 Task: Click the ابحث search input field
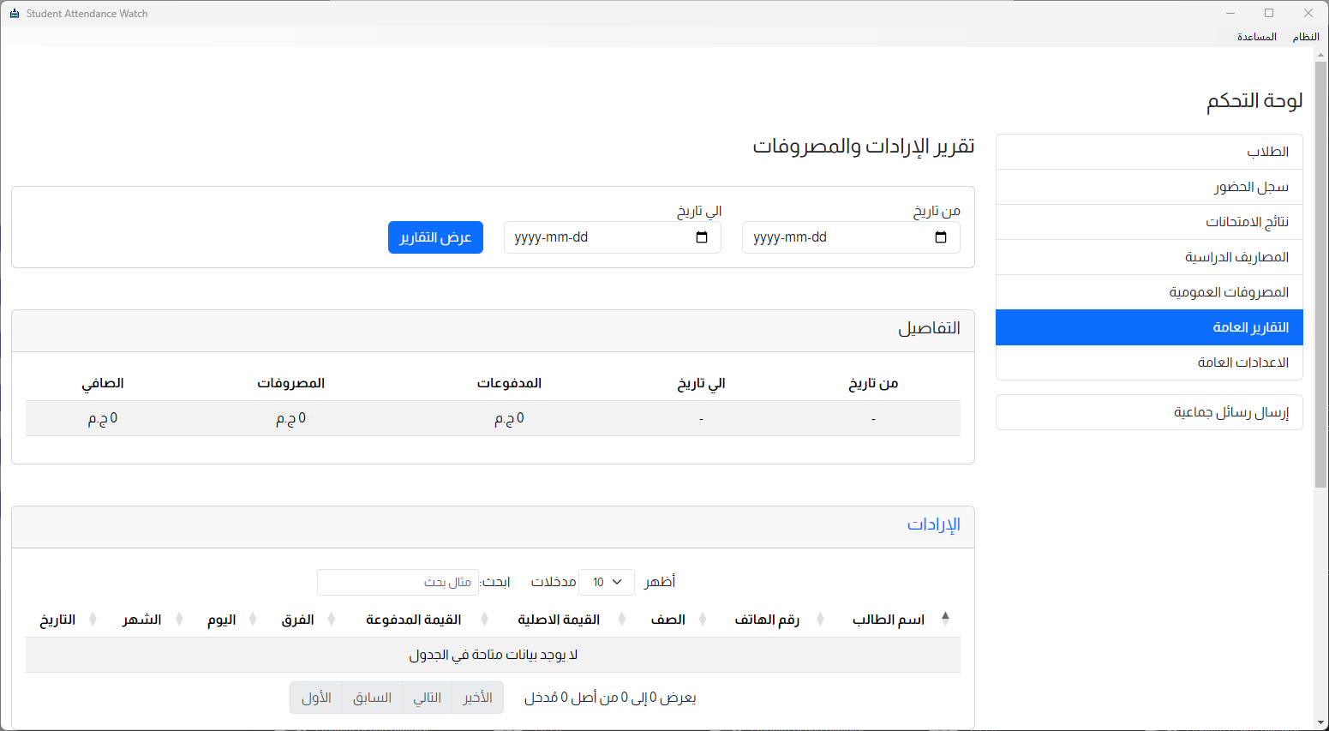398,582
